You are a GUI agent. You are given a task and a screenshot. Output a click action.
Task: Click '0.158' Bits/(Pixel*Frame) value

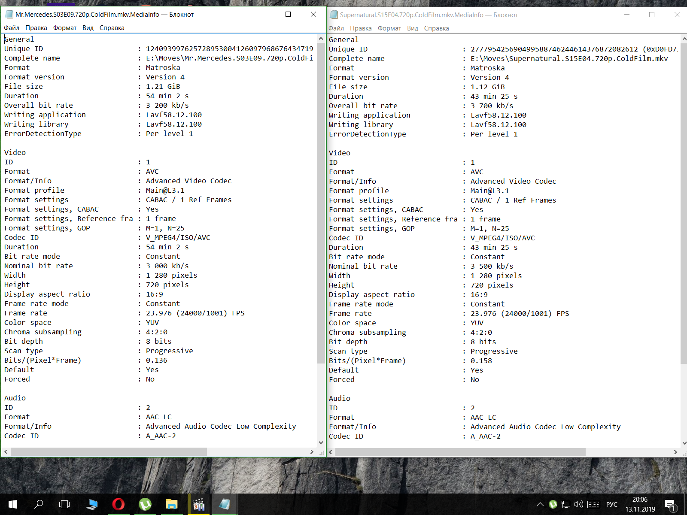point(481,360)
